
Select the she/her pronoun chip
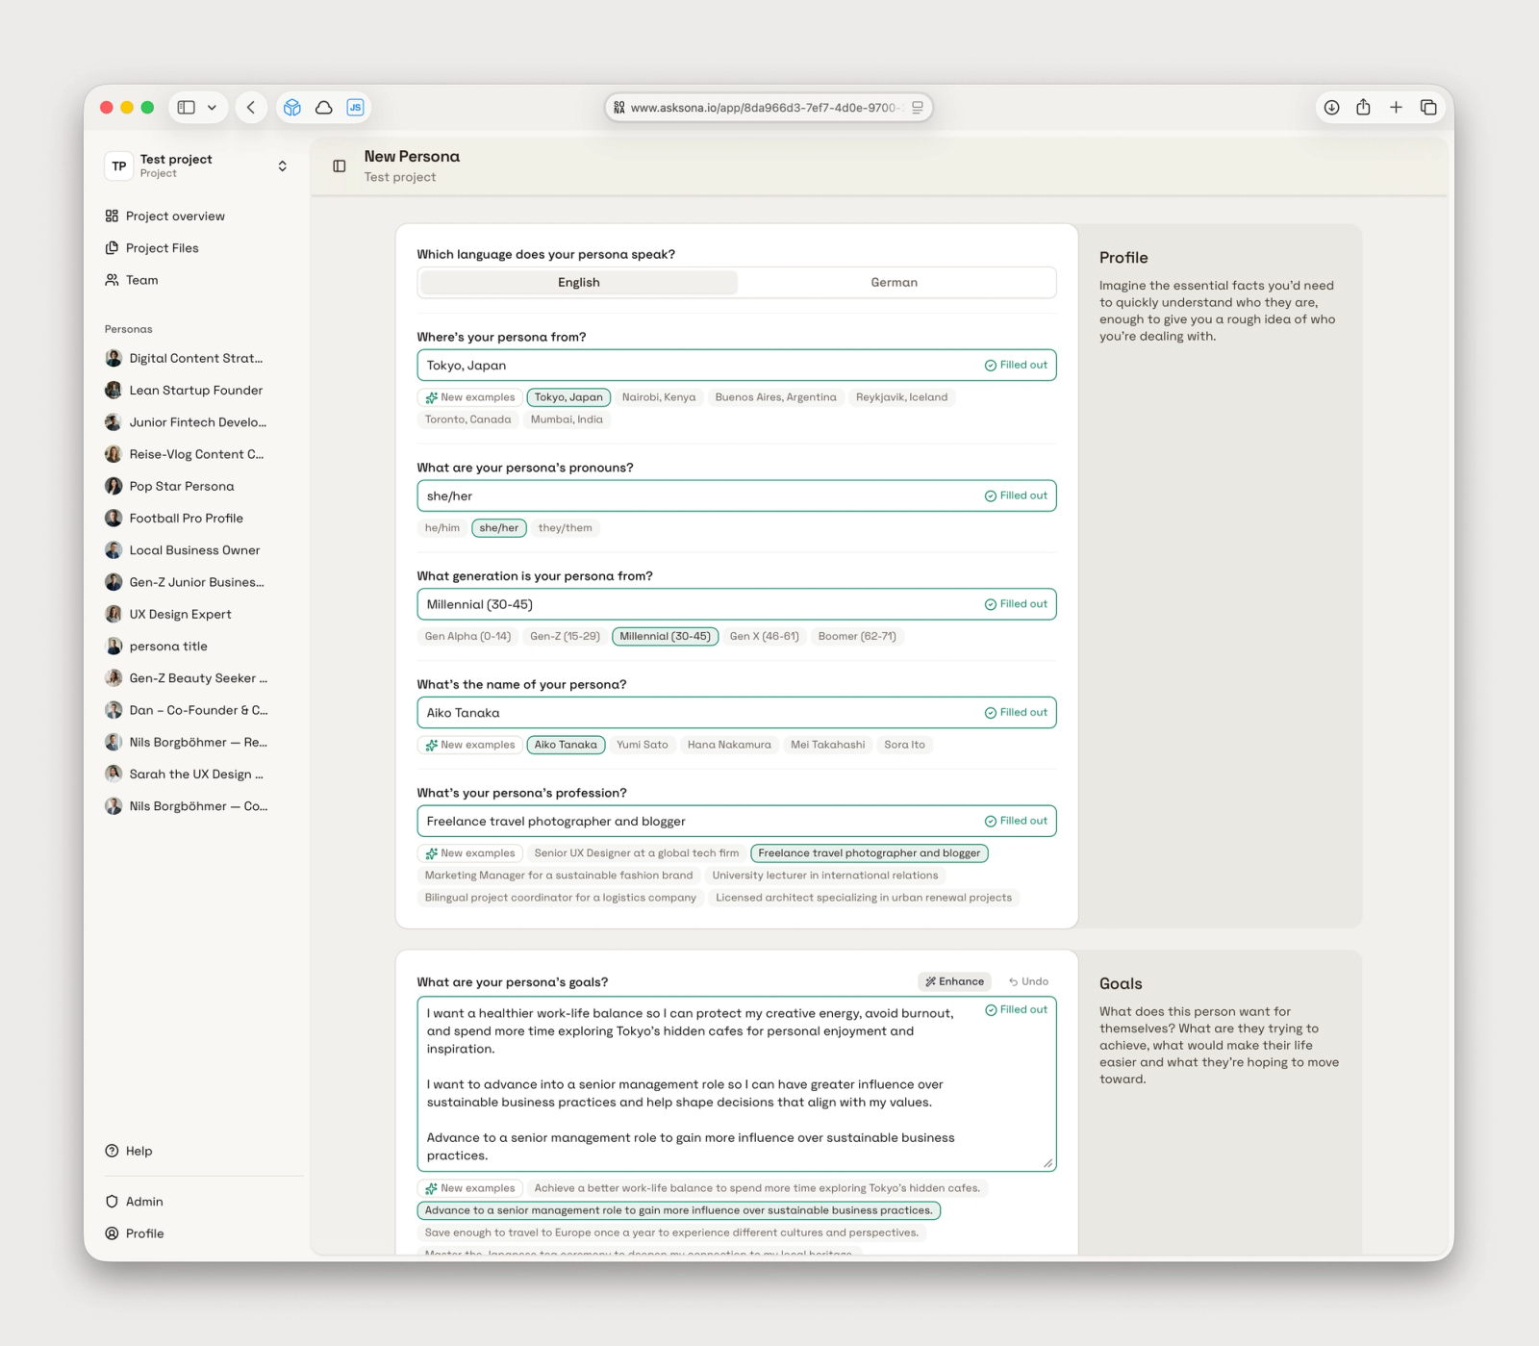pos(499,528)
